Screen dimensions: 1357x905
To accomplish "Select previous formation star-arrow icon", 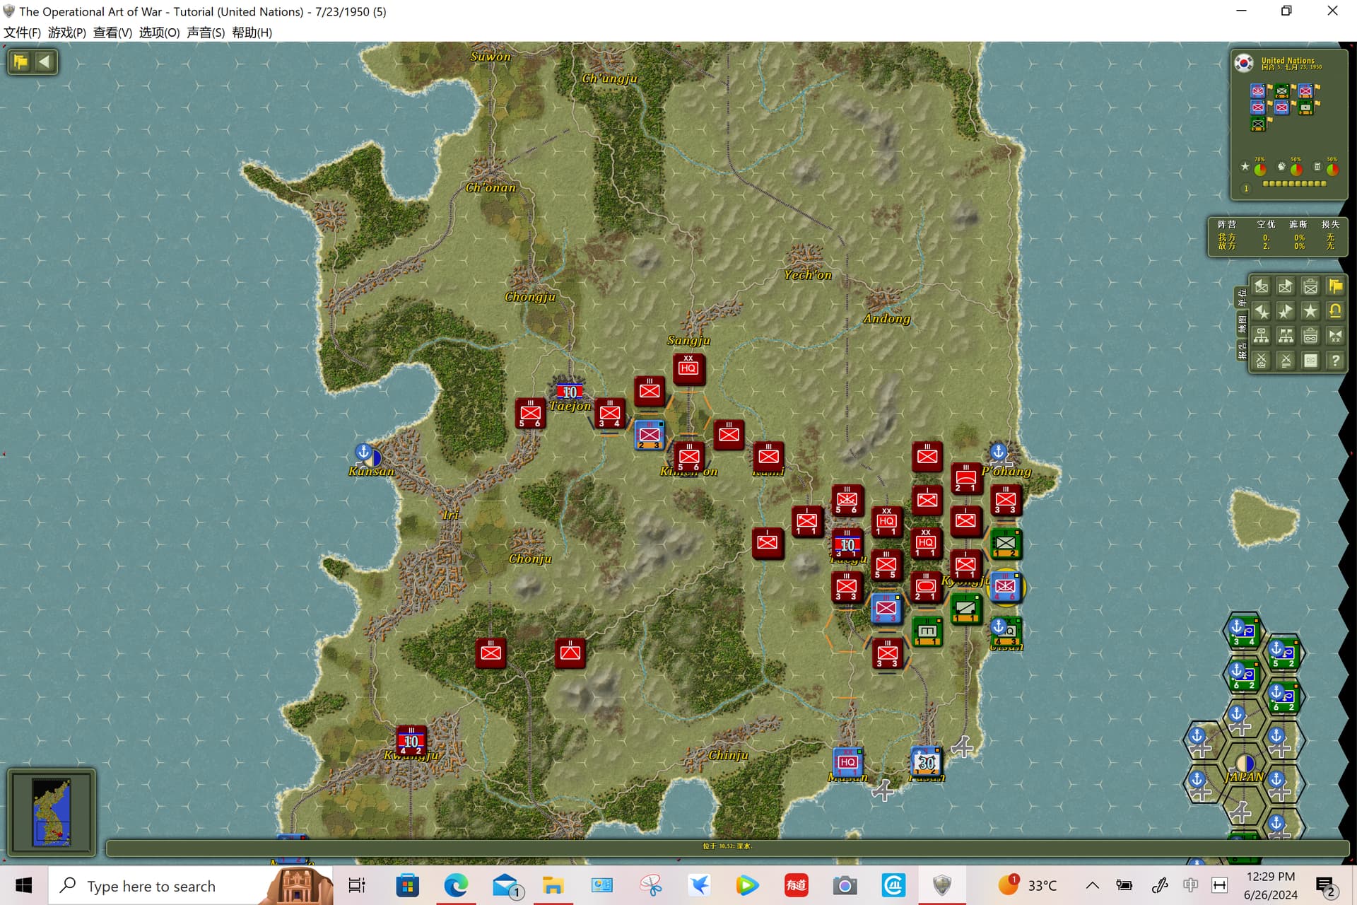I will click(x=1262, y=311).
